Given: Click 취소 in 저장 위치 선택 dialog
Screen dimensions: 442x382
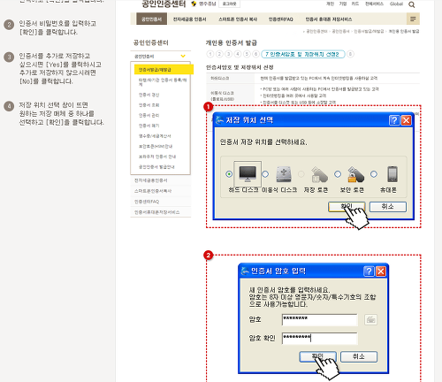Looking at the screenshot, I should 388,207.
